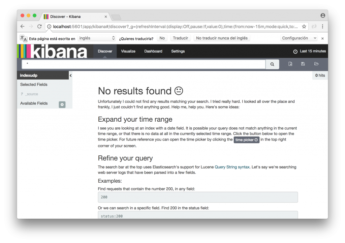Viewport: 345px width, 243px height.
Task: Switch to the Visualize tab
Action: pyautogui.click(x=128, y=51)
